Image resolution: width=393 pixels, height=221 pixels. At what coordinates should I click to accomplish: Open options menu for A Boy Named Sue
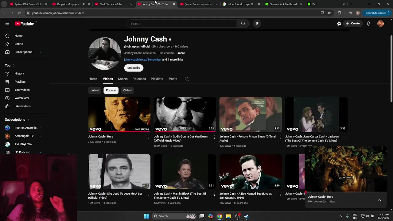(280, 194)
